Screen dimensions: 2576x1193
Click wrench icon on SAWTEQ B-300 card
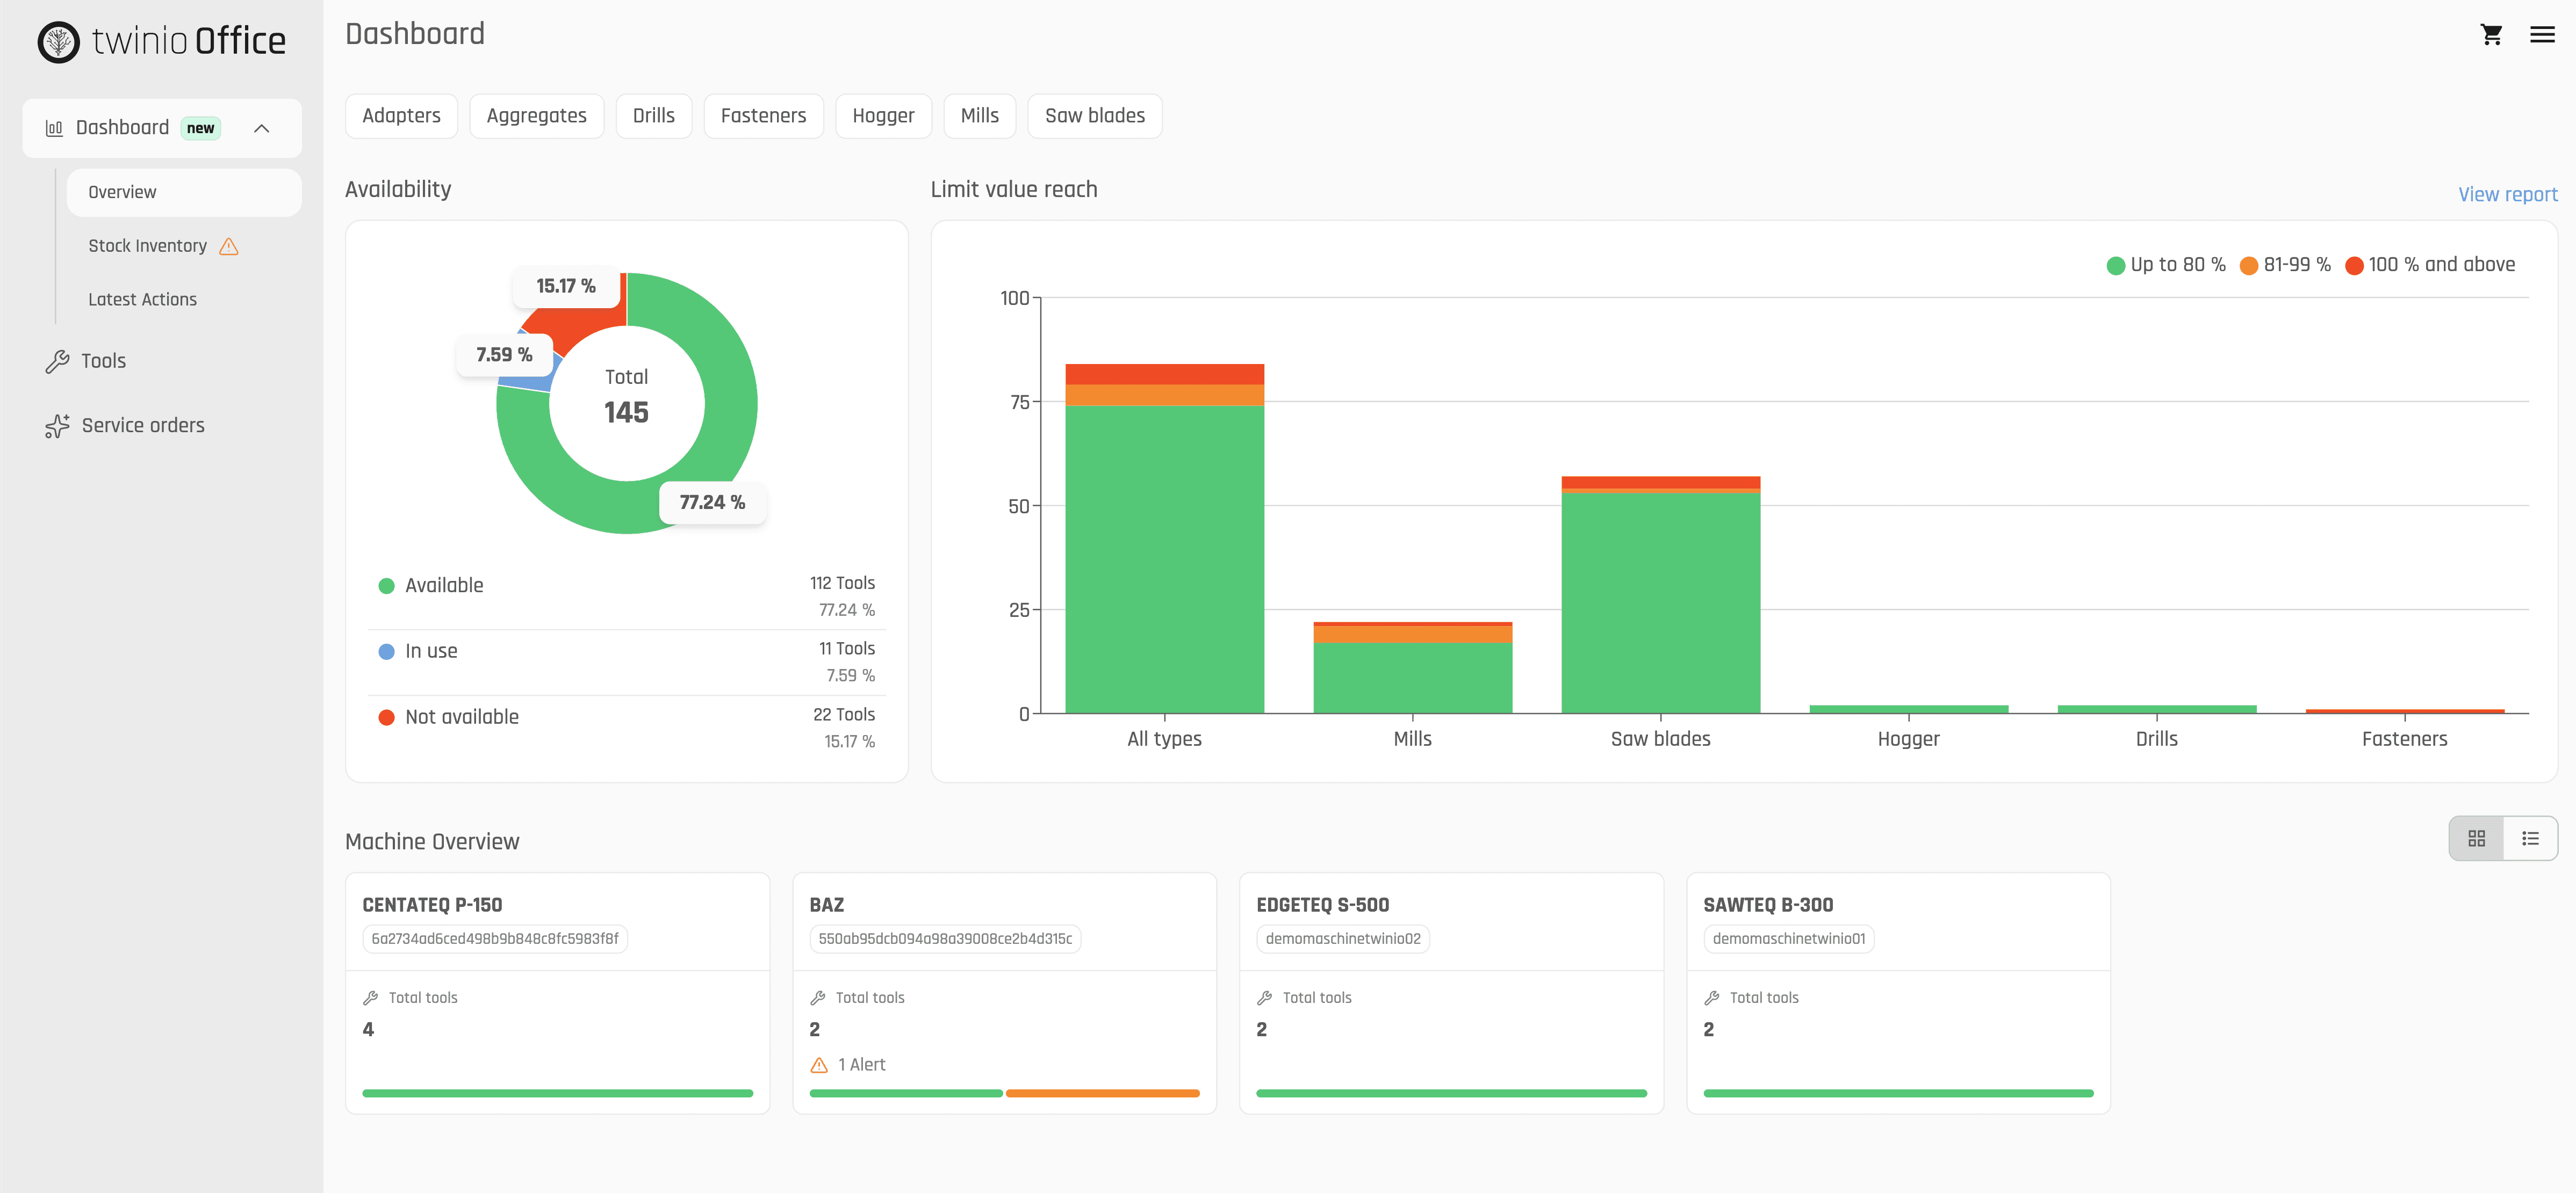(x=1711, y=998)
